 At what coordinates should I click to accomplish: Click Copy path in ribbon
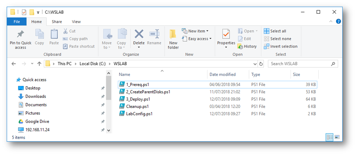75,39
